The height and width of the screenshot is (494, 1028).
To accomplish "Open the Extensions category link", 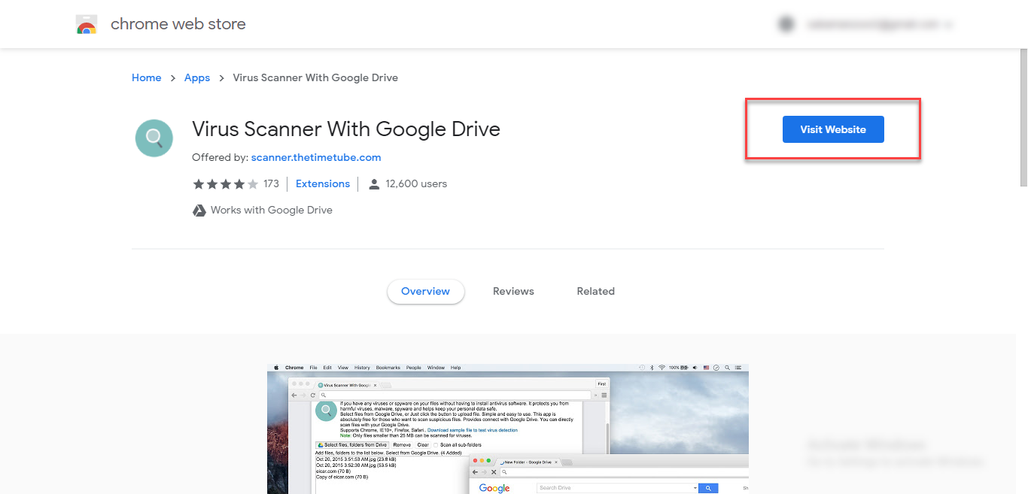I will point(323,183).
